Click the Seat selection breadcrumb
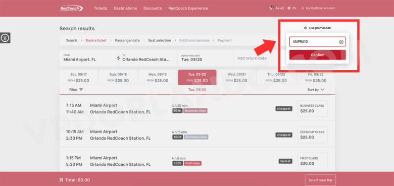 [x=159, y=40]
